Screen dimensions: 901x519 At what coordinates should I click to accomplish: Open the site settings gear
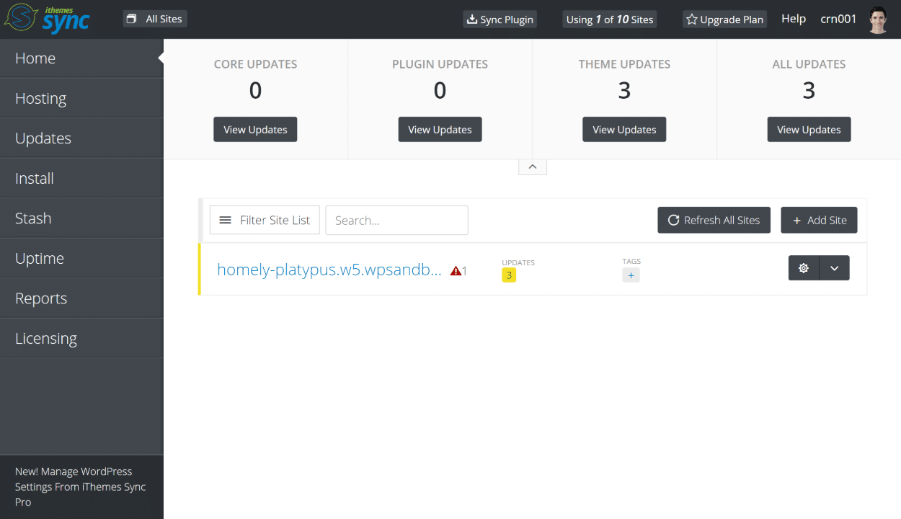tap(803, 267)
